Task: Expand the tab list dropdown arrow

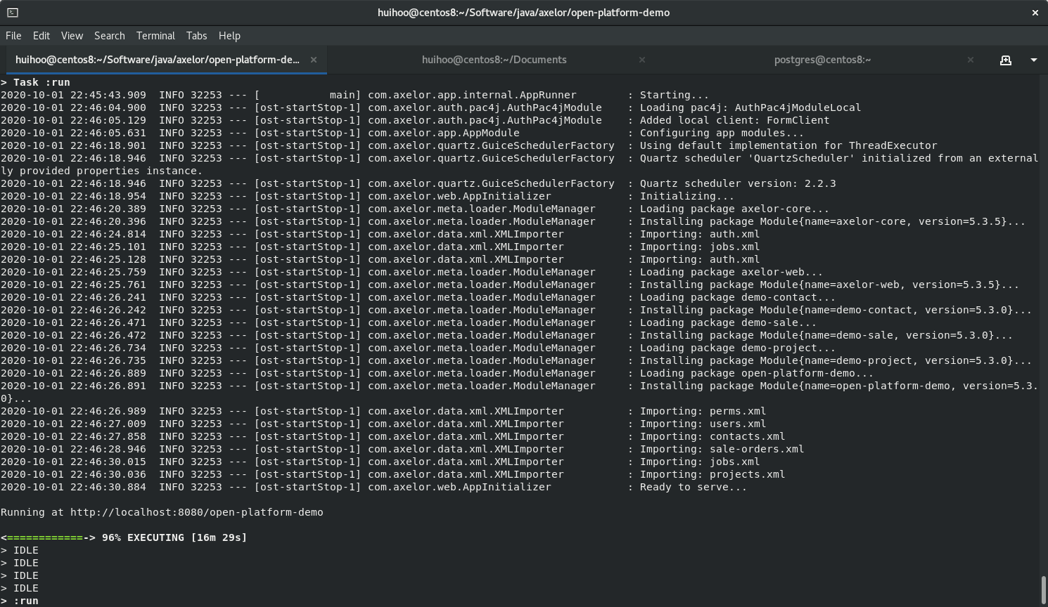Action: pyautogui.click(x=1033, y=60)
